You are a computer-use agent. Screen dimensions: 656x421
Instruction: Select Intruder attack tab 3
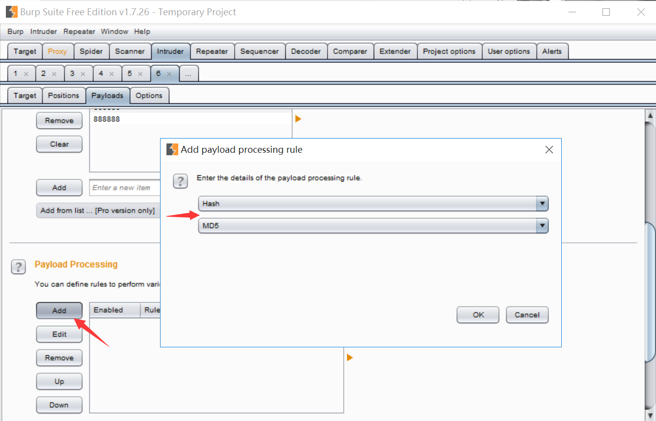click(x=72, y=73)
